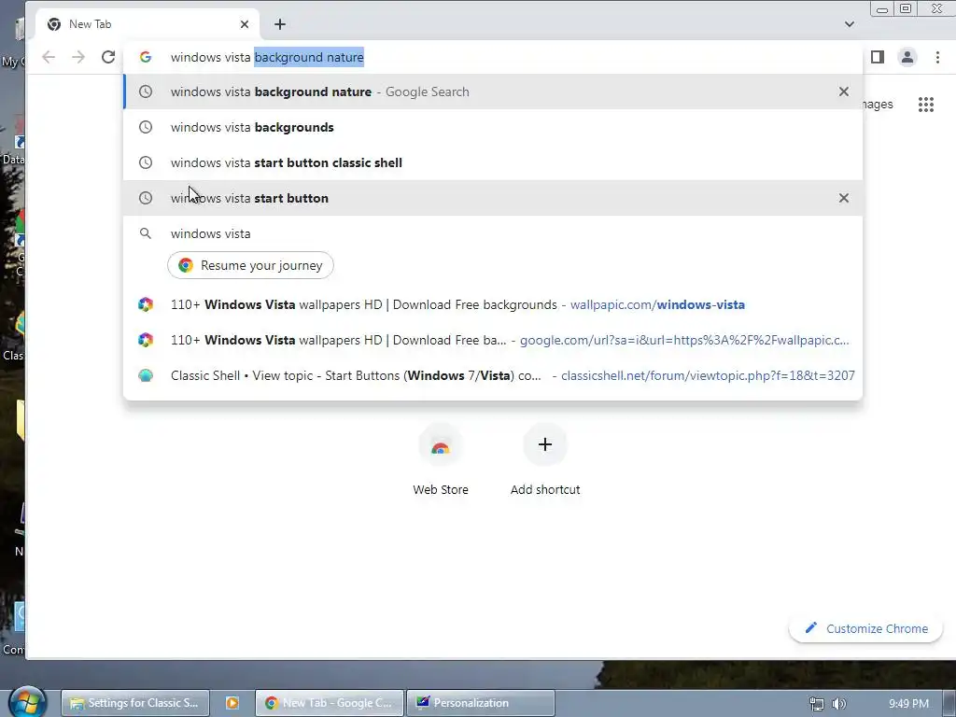Open the Chrome profile avatar
The image size is (956, 717).
point(907,57)
